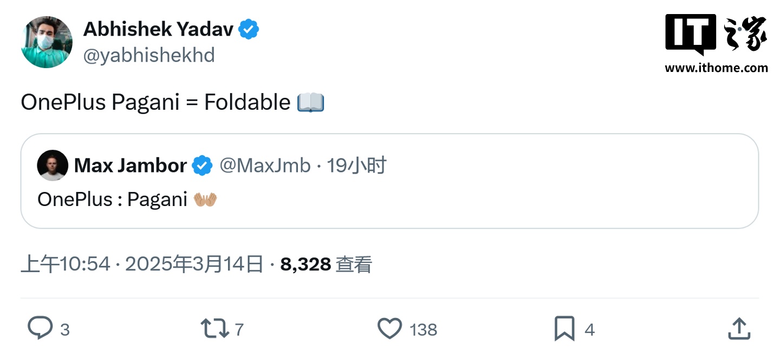Open the @MaxJmb handle link

tap(265, 165)
